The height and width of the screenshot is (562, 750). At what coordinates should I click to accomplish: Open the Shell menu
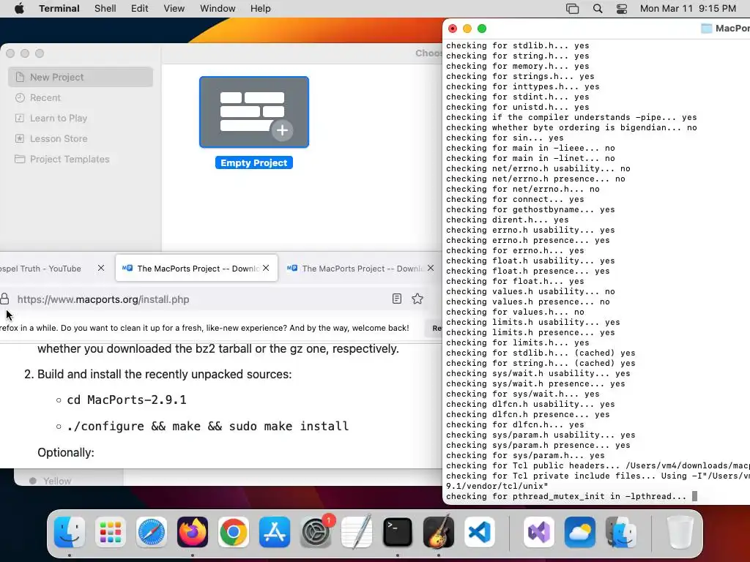(105, 9)
